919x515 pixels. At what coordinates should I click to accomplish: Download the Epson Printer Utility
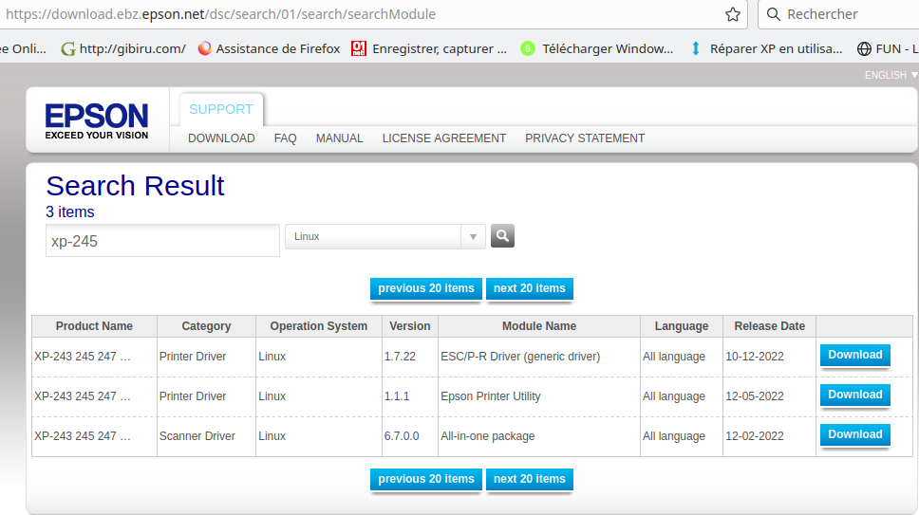(855, 395)
